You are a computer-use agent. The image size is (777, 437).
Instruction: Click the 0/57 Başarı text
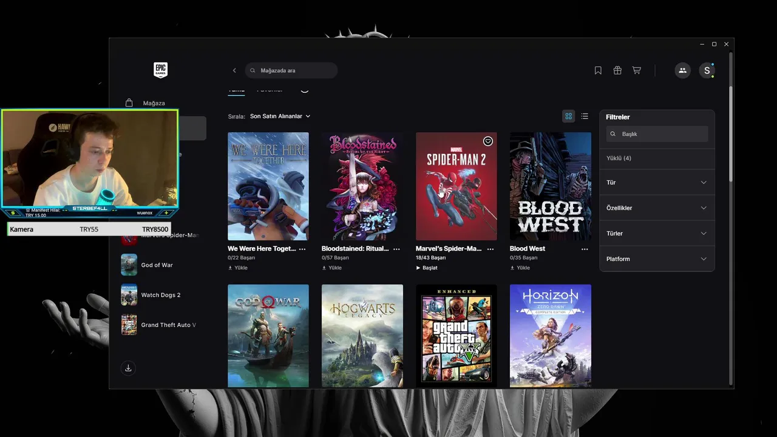336,258
